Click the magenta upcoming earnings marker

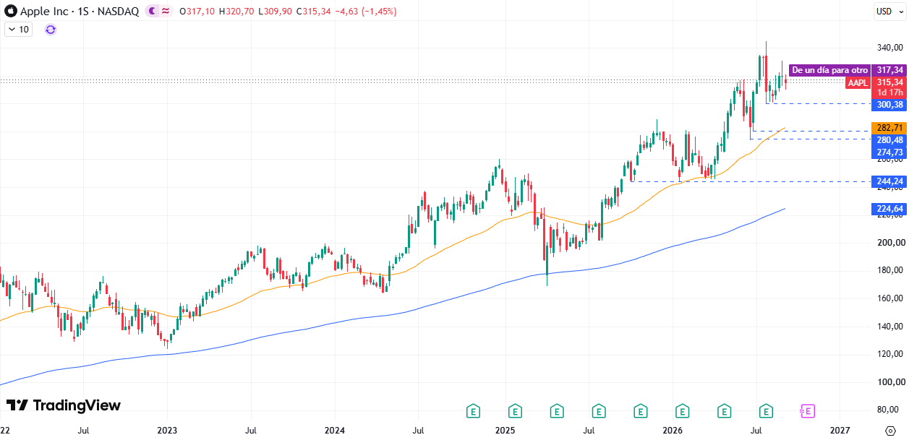coord(807,411)
